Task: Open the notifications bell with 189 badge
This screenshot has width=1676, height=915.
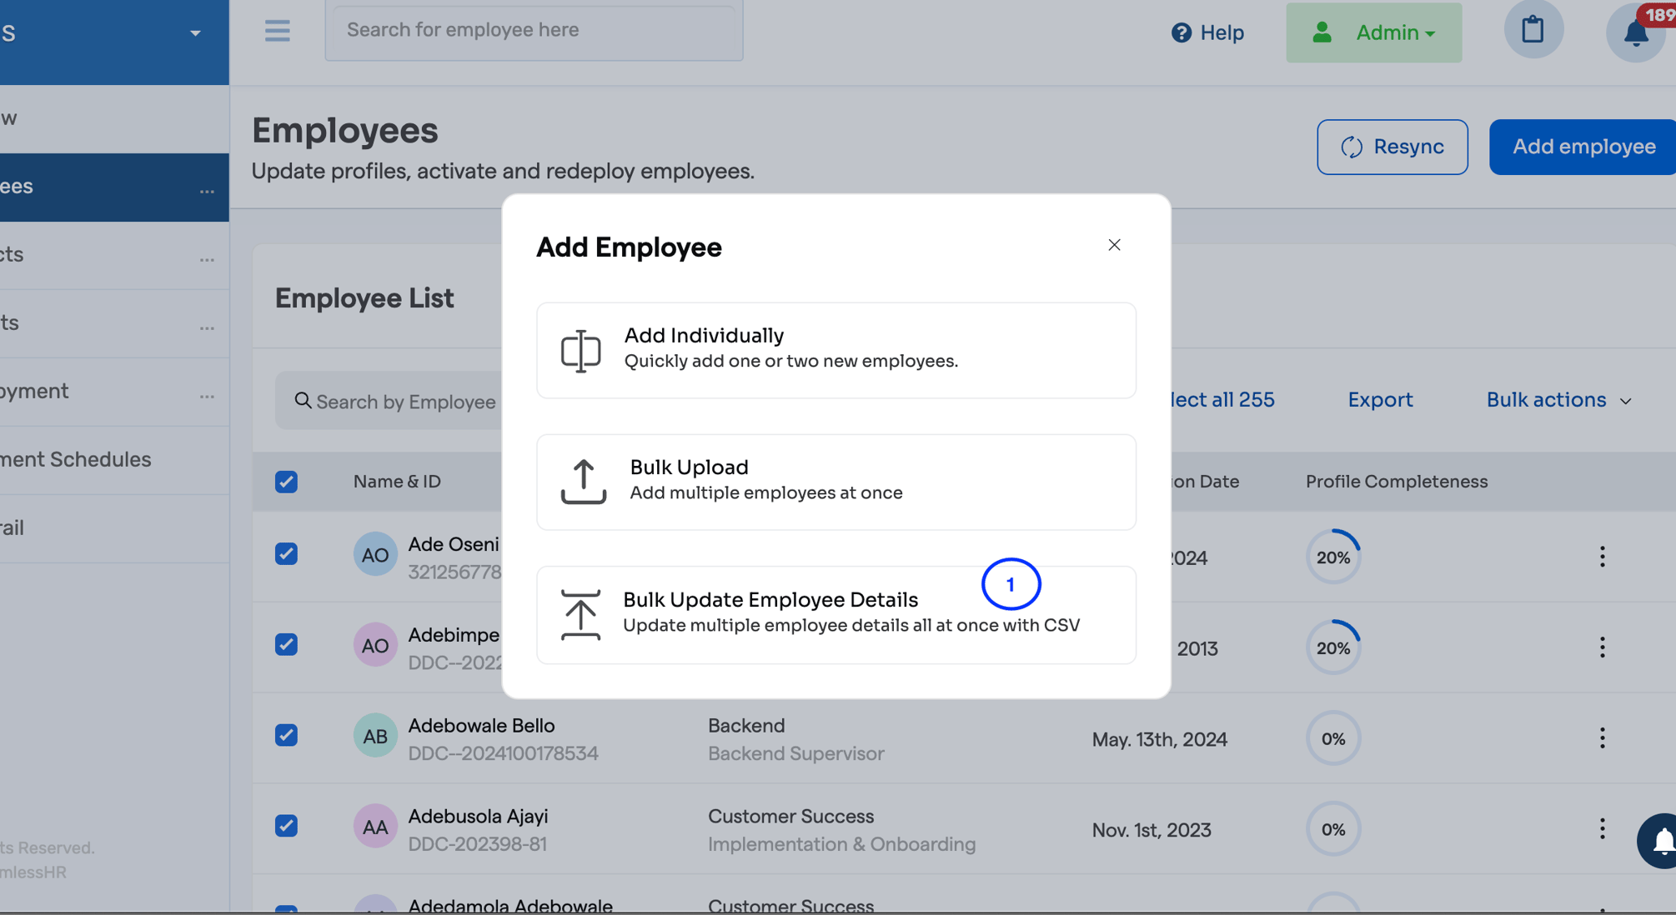Action: 1636,32
